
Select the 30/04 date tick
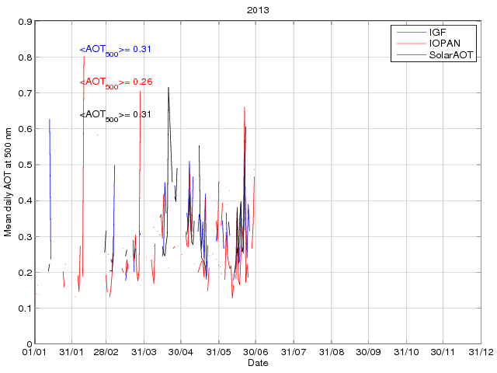[x=181, y=353]
